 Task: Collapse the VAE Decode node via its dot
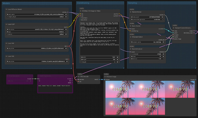click(x=79, y=76)
